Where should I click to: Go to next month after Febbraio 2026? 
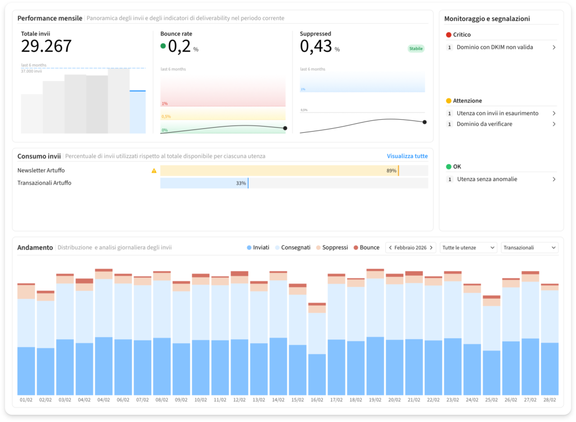(x=431, y=248)
